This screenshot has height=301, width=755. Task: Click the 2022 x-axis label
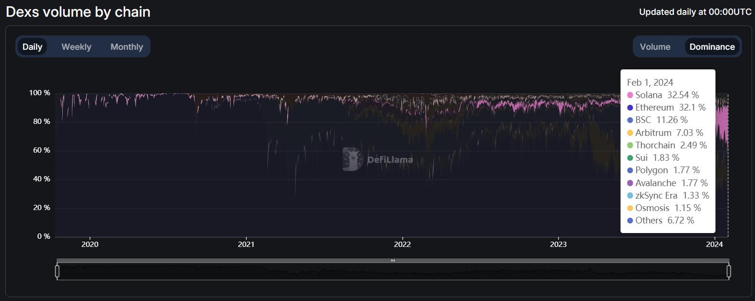tap(403, 245)
